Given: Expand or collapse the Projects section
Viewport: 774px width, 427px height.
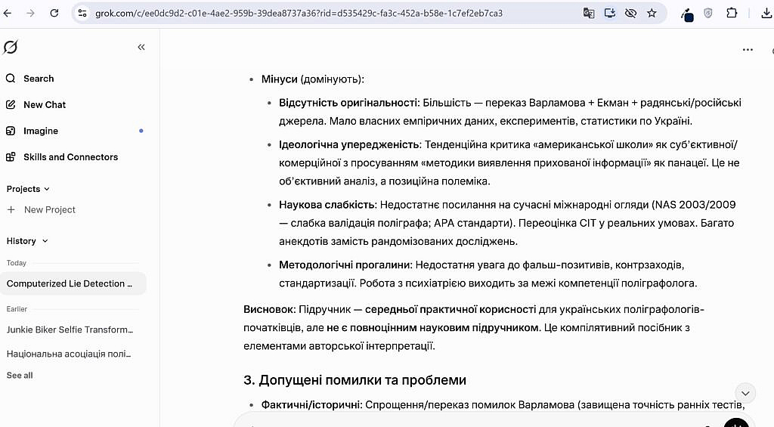Looking at the screenshot, I should (x=28, y=189).
